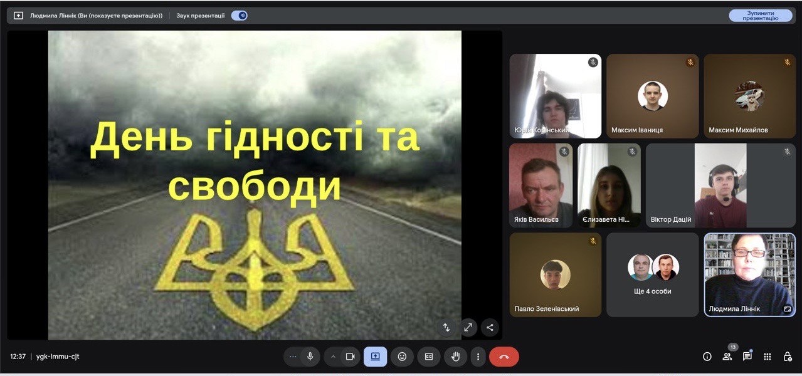Click the active screen share presentation button

pos(375,357)
